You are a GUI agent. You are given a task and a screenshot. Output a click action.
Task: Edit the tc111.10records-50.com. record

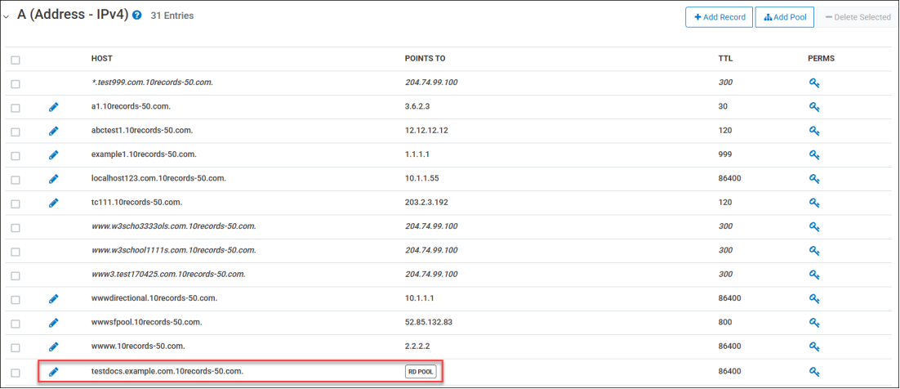[x=53, y=203]
